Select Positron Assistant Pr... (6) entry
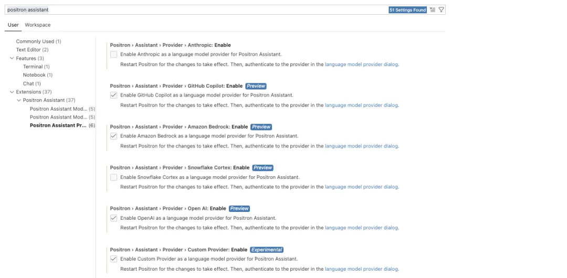 62,125
